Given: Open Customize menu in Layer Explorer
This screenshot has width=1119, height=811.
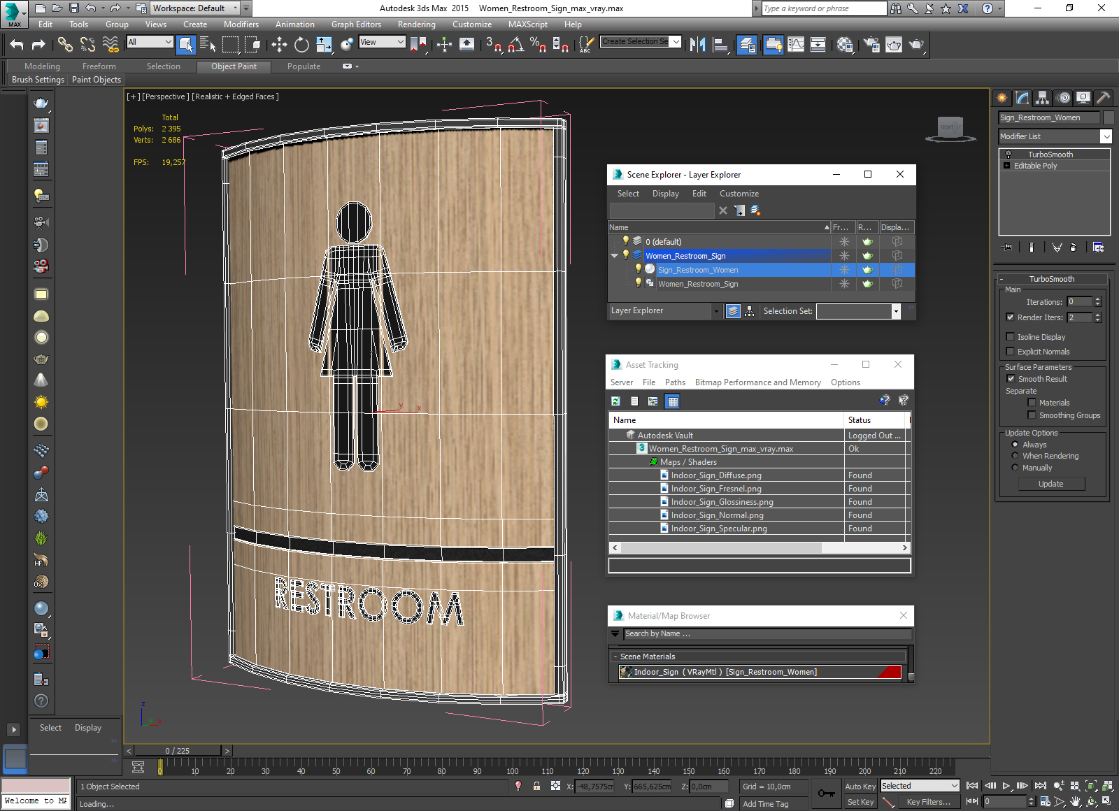Looking at the screenshot, I should tap(739, 194).
